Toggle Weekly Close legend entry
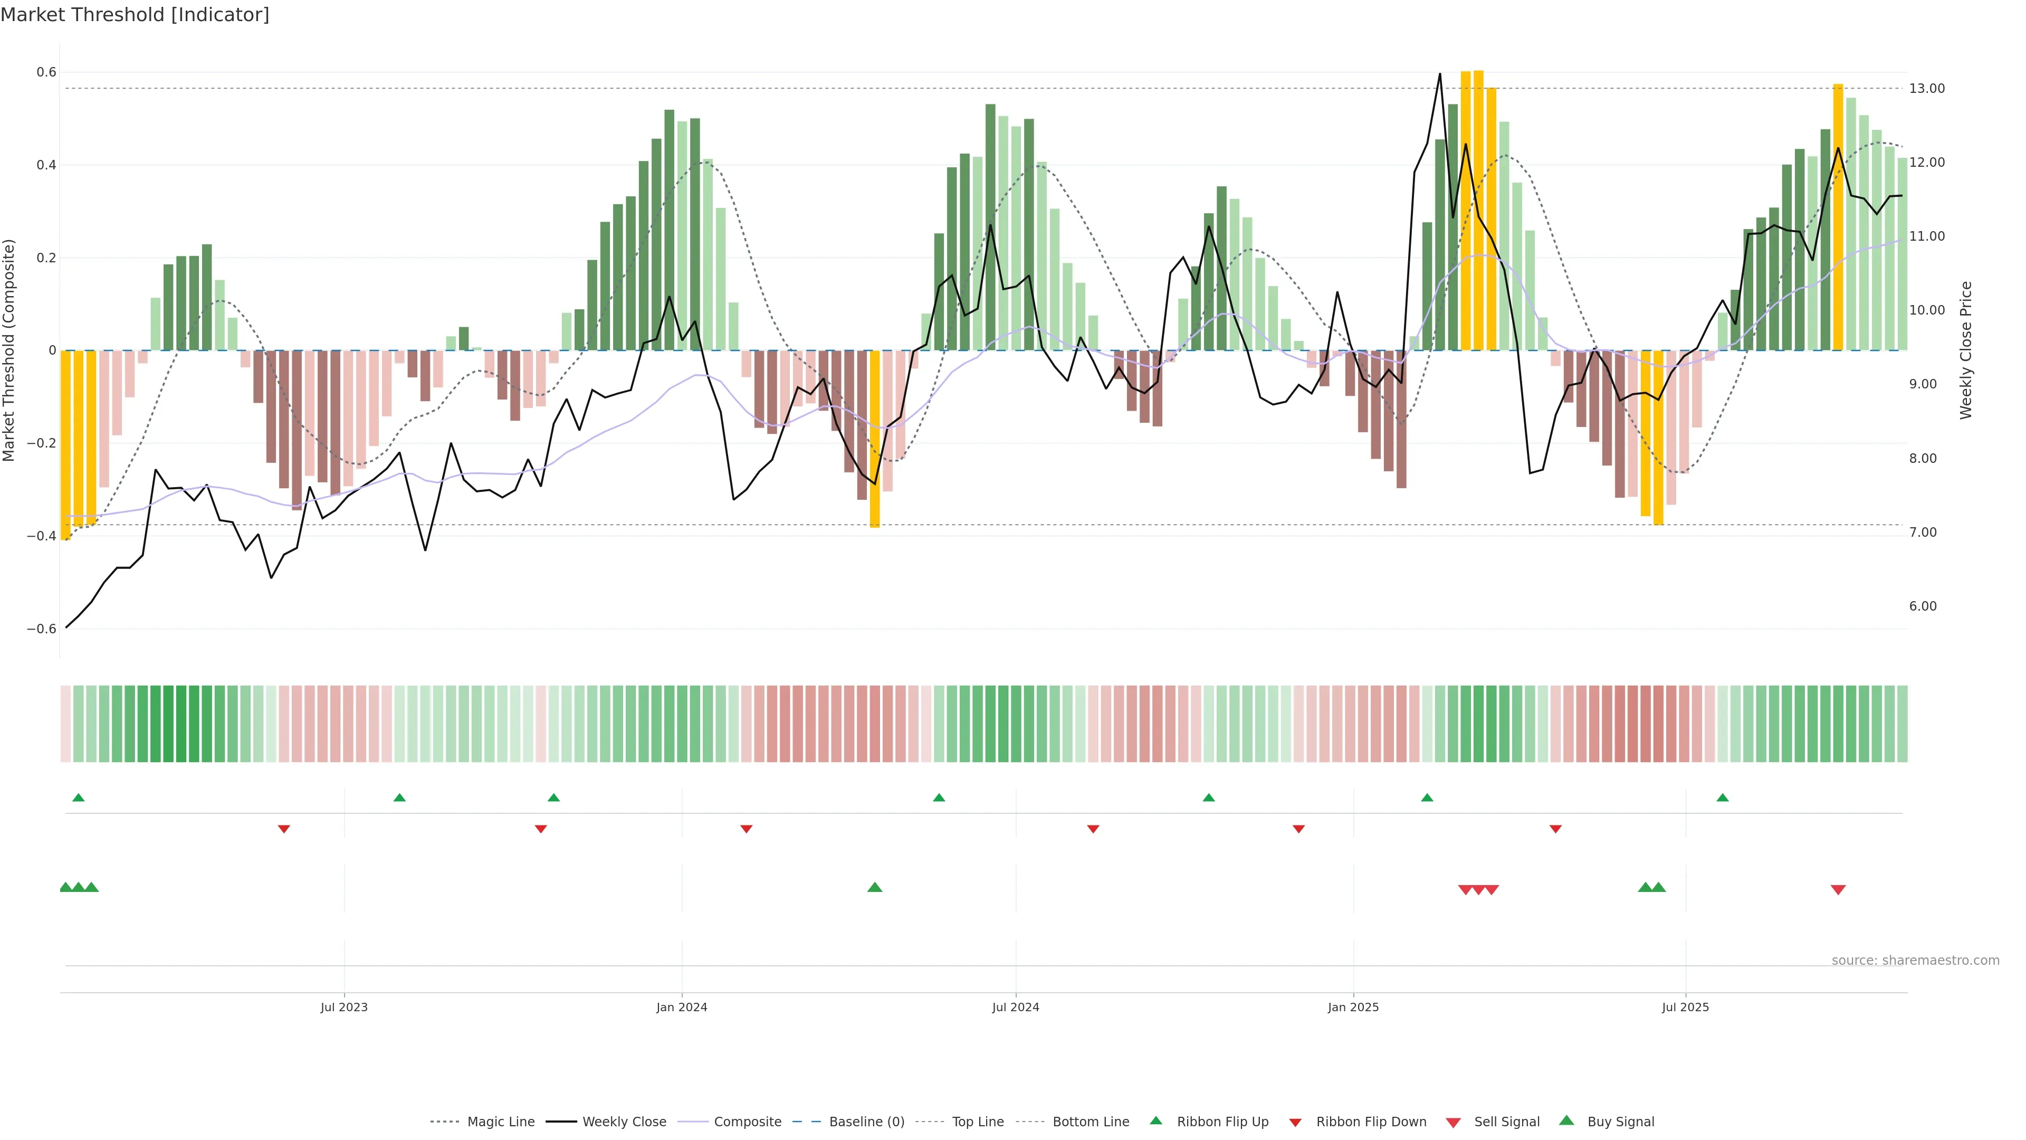The height and width of the screenshot is (1140, 2026). [x=624, y=1122]
